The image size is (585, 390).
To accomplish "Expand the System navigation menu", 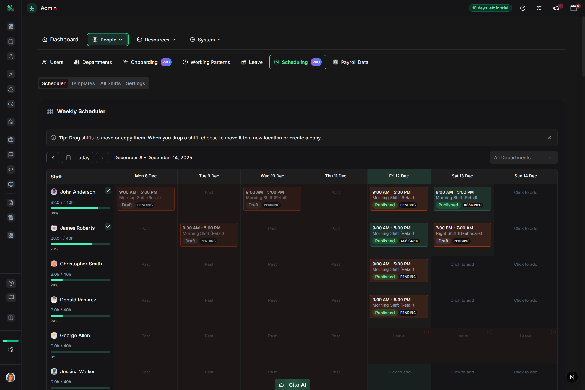I will pos(205,40).
